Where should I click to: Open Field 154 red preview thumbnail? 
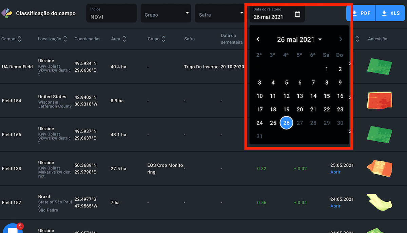[x=380, y=101]
